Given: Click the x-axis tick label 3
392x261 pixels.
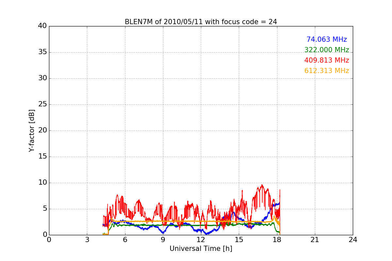Looking at the screenshot, I should pos(87,240).
